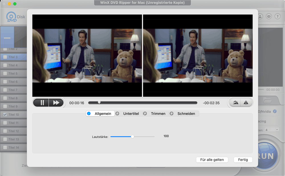
Task: Open the help question-mark icon
Action: pos(277,16)
